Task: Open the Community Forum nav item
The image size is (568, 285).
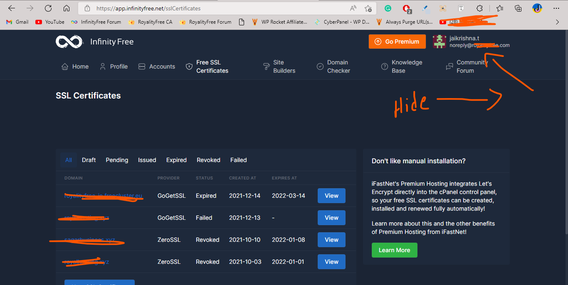Action: 467,66
